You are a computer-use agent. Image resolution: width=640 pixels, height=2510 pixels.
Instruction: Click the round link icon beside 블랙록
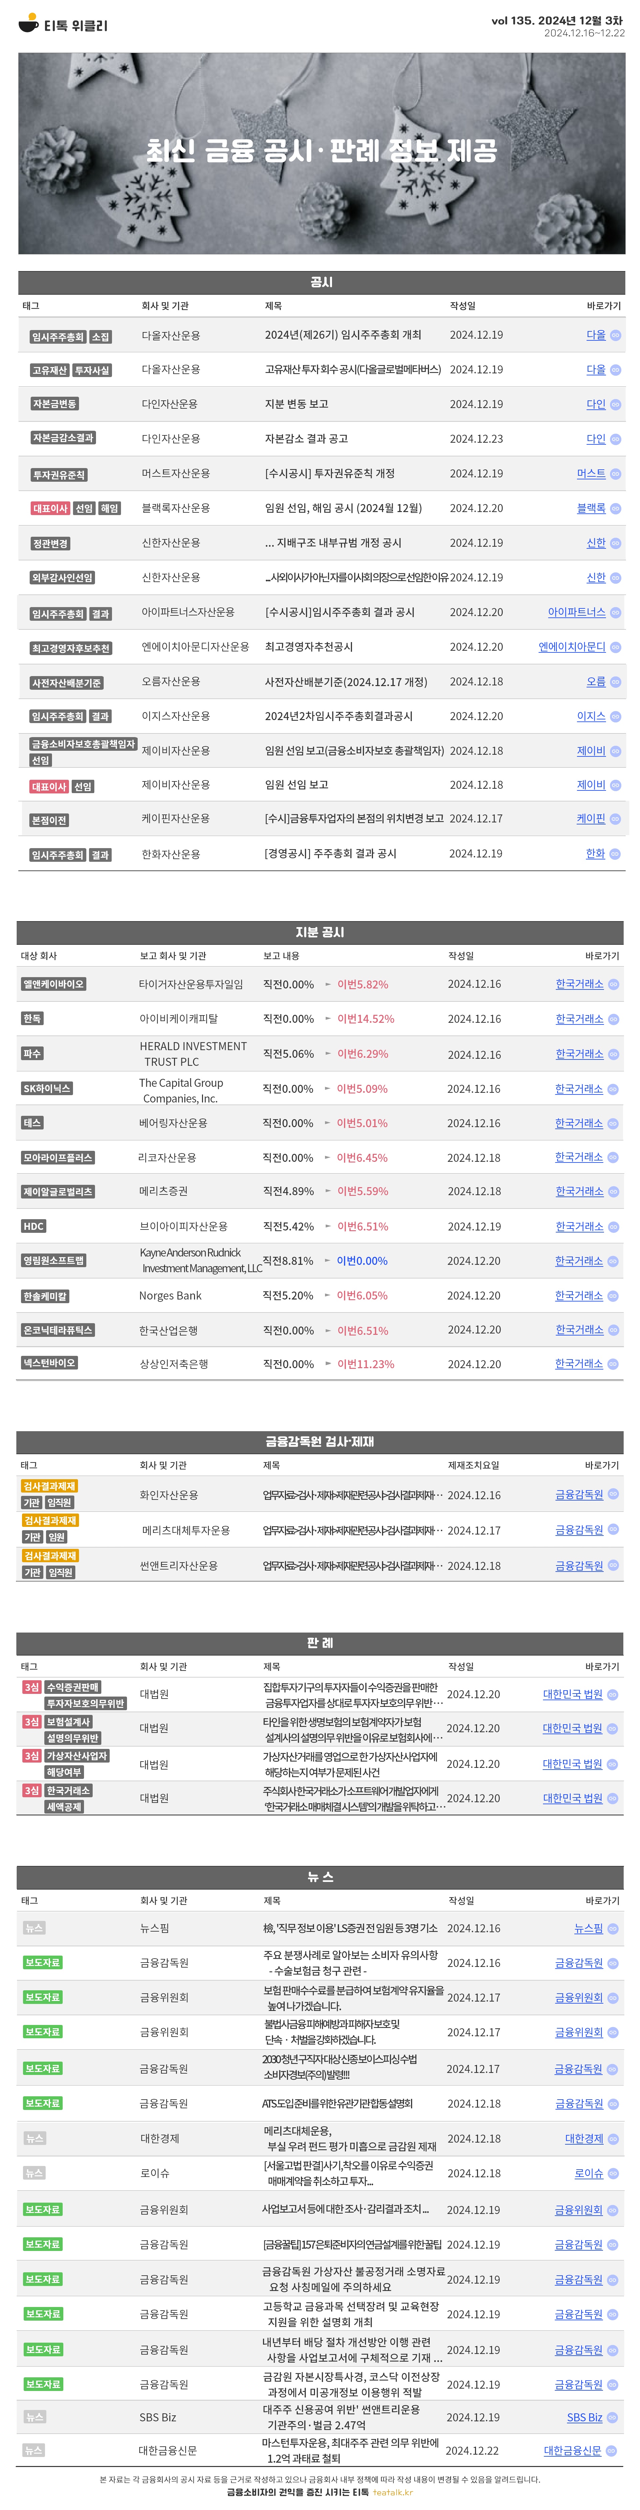coord(616,509)
